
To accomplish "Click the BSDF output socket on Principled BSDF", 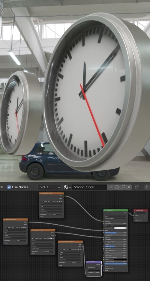I will pos(128,213).
